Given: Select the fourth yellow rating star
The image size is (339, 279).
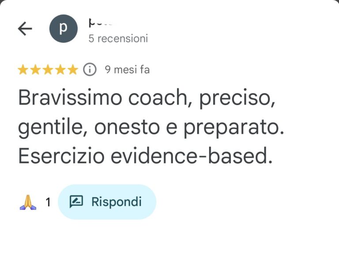Looking at the screenshot, I should click(x=60, y=70).
